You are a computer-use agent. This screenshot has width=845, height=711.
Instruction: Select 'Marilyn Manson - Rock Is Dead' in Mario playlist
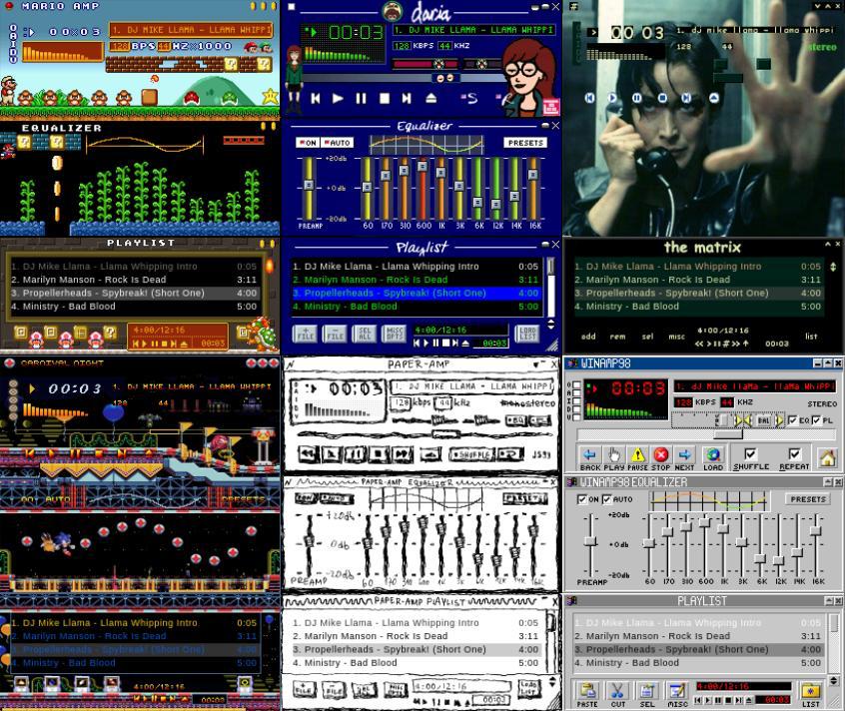click(134, 280)
